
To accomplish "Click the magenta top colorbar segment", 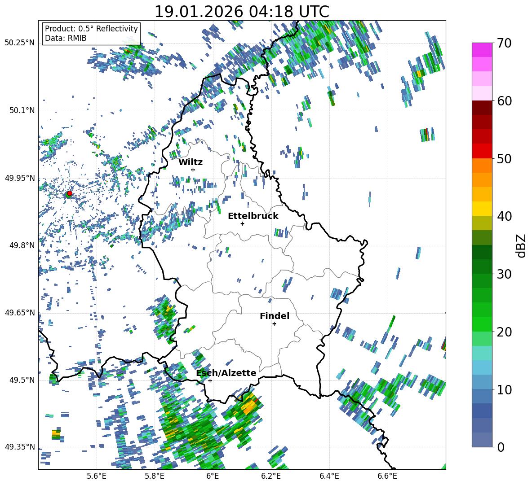I will (482, 50).
